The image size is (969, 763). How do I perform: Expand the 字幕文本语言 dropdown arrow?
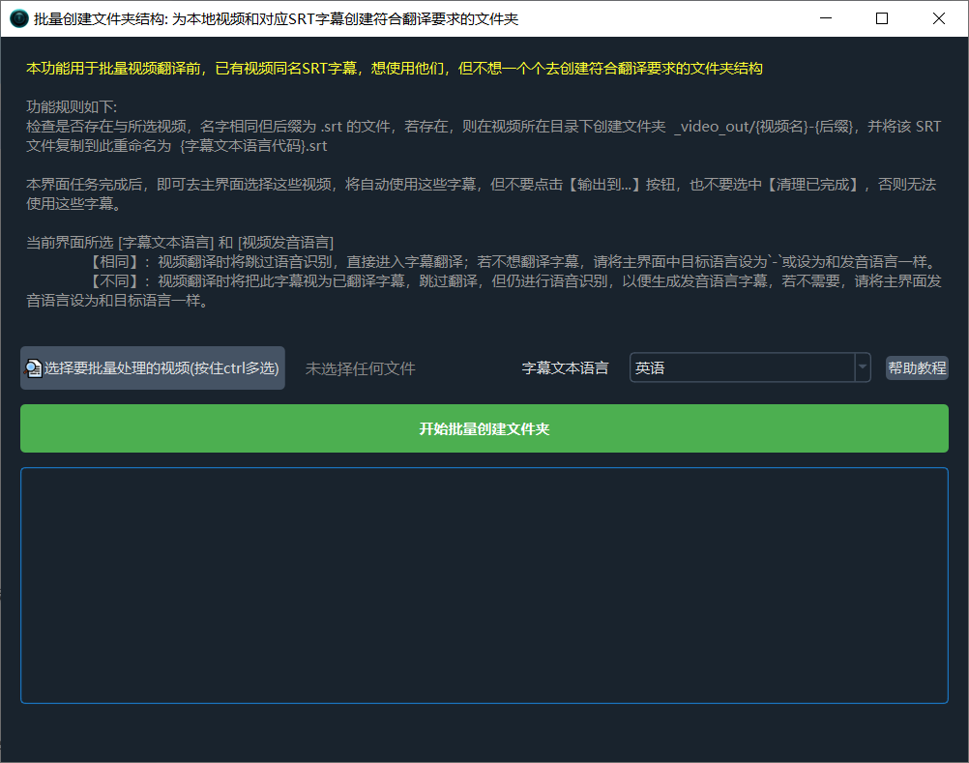tap(862, 367)
